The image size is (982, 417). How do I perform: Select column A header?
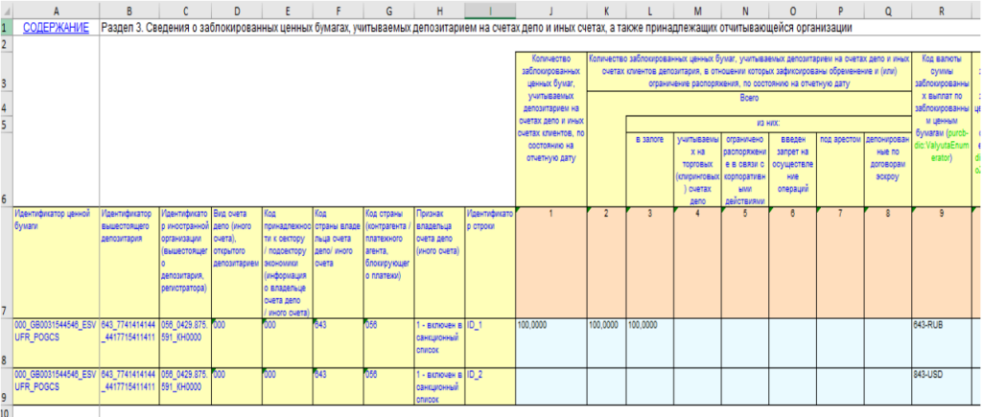pyautogui.click(x=54, y=10)
